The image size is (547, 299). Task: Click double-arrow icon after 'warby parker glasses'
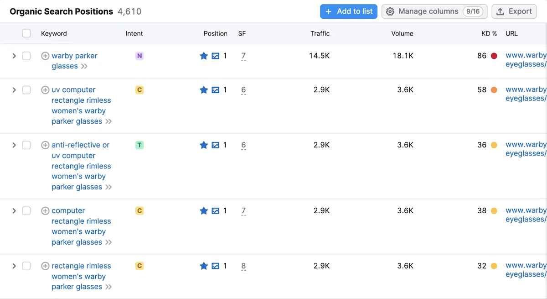(x=84, y=67)
